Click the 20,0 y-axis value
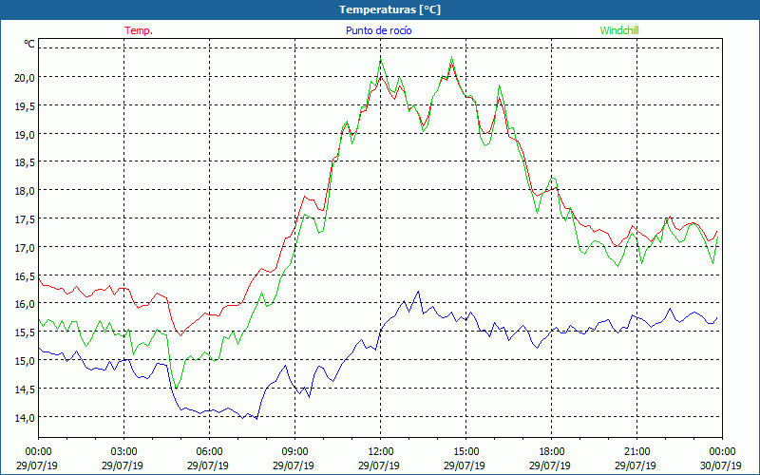 (x=25, y=77)
